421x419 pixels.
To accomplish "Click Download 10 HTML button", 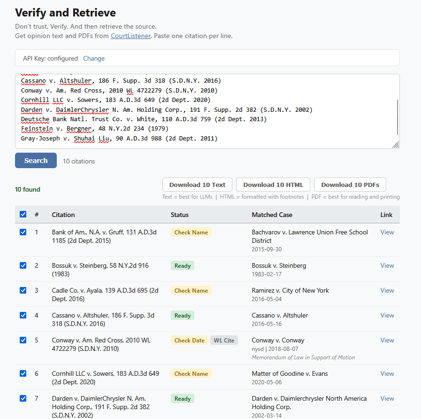I will (x=273, y=185).
